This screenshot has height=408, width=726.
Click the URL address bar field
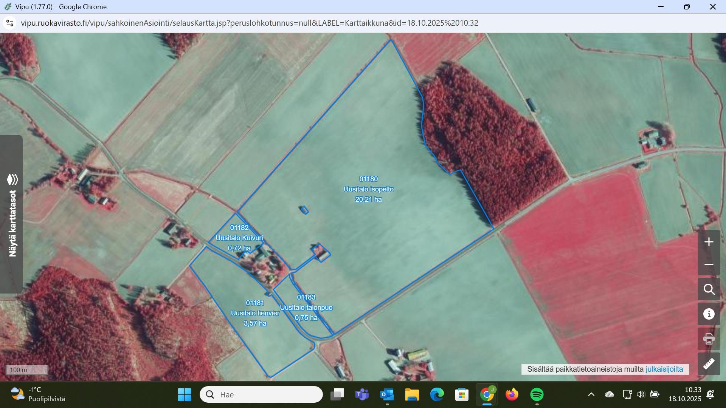(x=250, y=23)
